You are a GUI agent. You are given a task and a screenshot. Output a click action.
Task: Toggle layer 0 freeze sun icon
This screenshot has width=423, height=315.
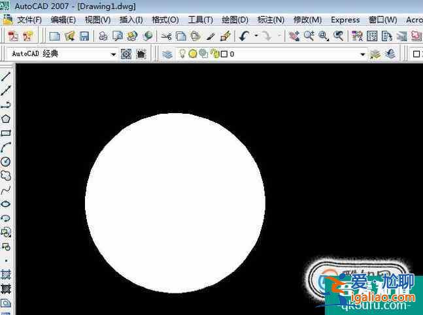click(x=193, y=54)
